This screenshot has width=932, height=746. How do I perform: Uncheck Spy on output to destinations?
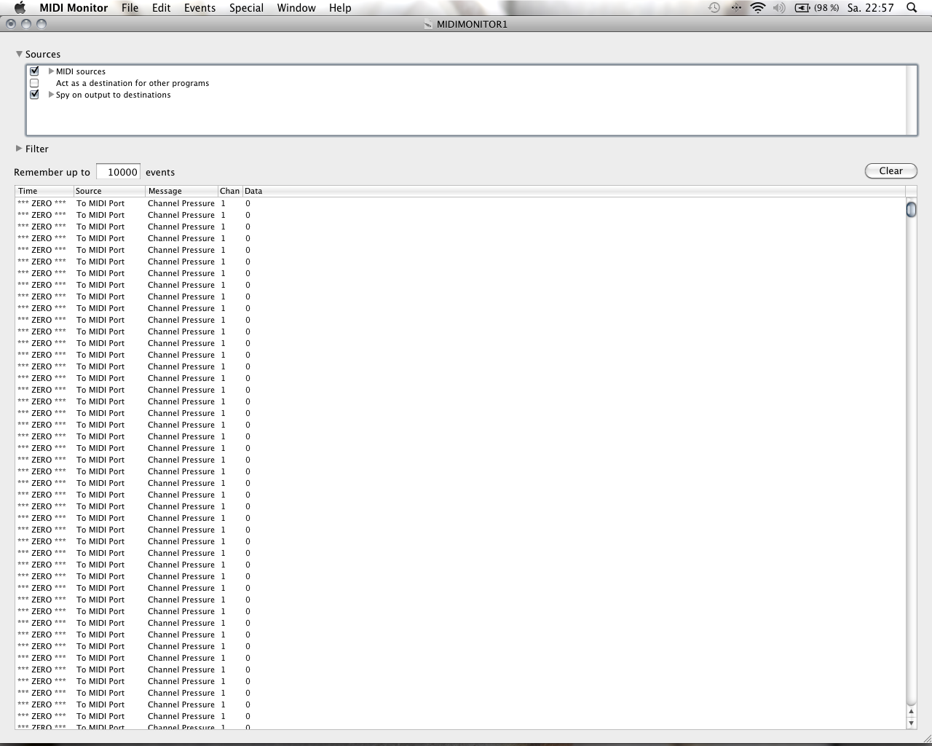(34, 95)
